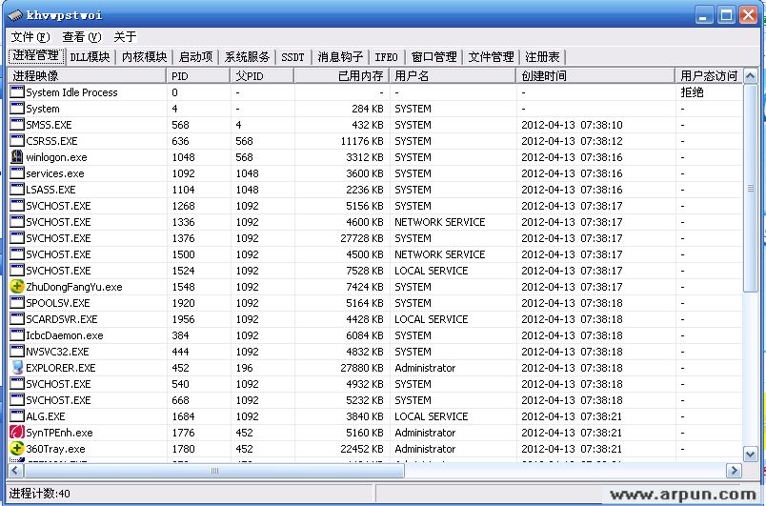Click icon of SVCHOST.EXE with PID 1524

pyautogui.click(x=17, y=270)
